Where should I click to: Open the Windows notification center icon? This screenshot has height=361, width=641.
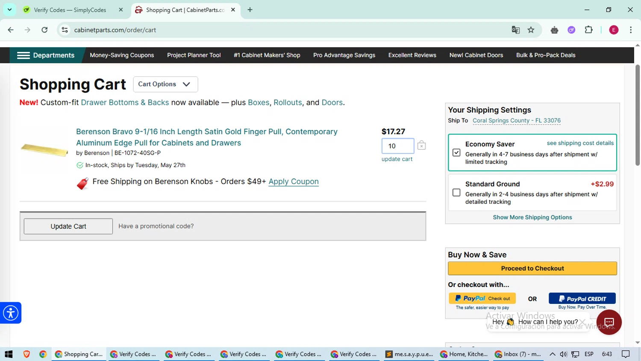tap(626, 354)
